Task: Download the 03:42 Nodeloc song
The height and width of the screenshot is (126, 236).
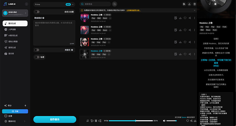Action: point(180,18)
